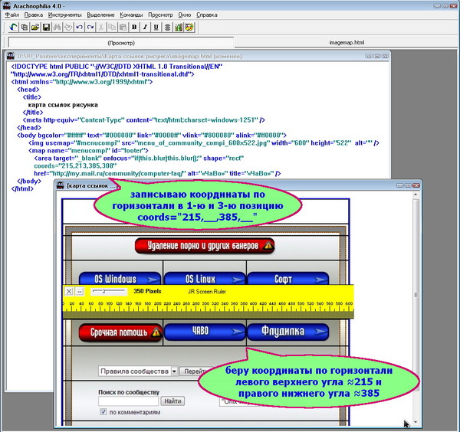The width and height of the screenshot is (460, 432).
Task: Open the Инструменты menu
Action: coord(65,15)
